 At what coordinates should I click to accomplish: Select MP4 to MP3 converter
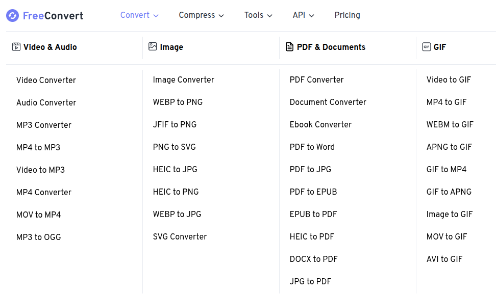(x=38, y=147)
